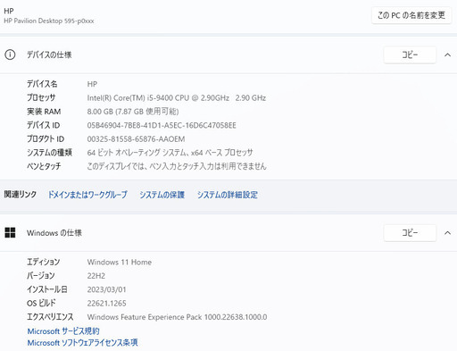
Task: Click the システムの種類 label
Action: pos(49,153)
